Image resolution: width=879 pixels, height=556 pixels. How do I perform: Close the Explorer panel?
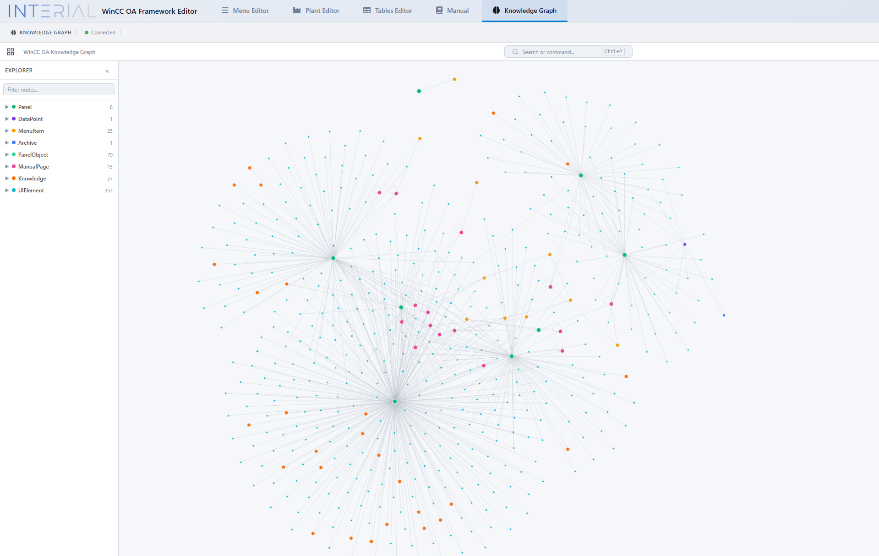[x=107, y=71]
